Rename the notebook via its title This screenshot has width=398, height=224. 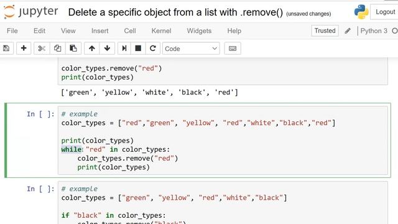(x=175, y=12)
